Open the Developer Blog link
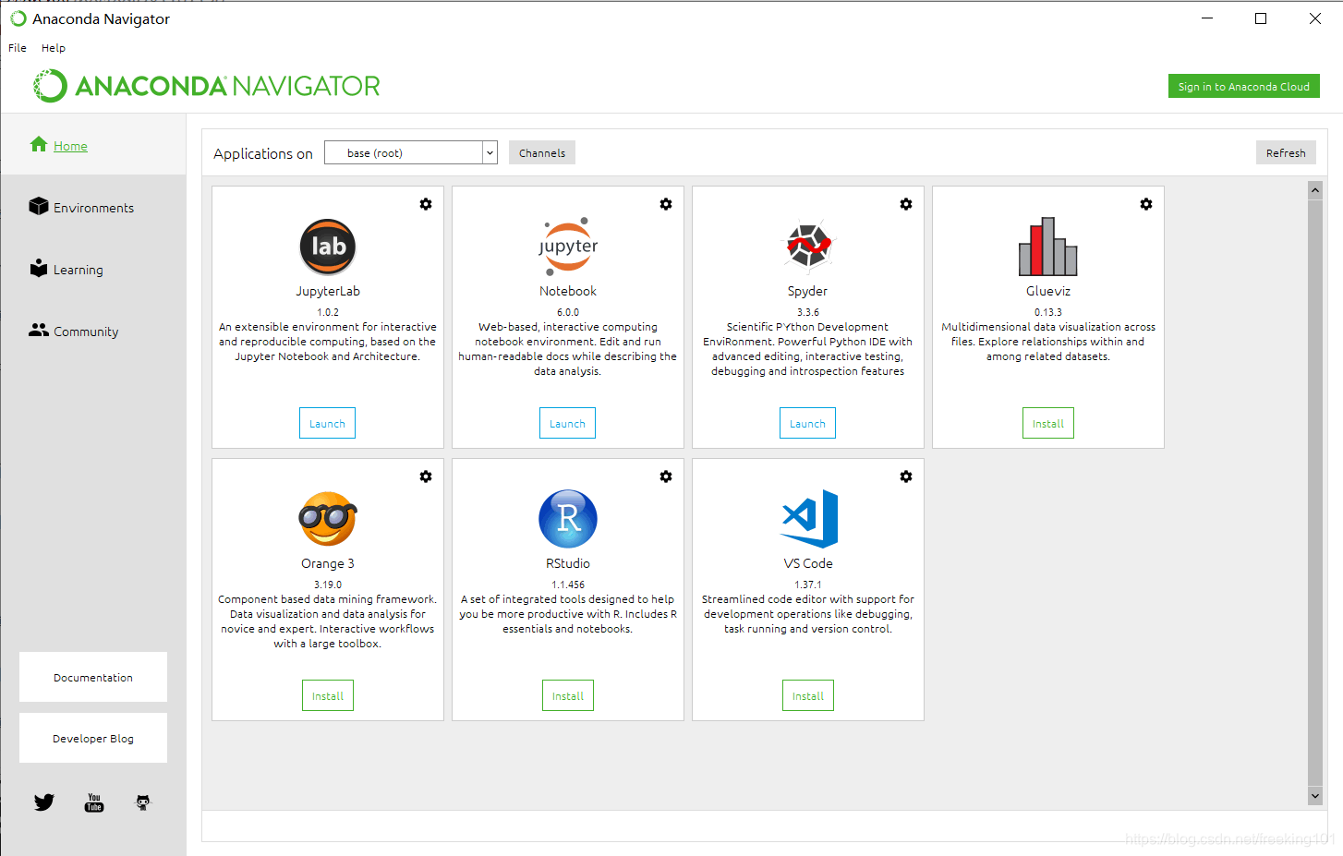 (x=93, y=738)
